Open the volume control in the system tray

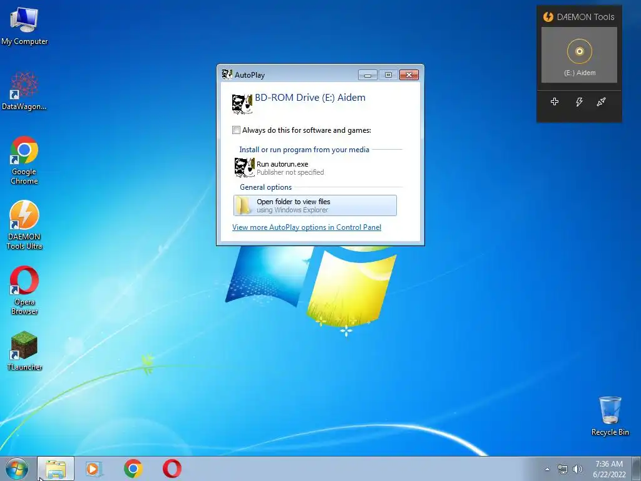pyautogui.click(x=578, y=469)
